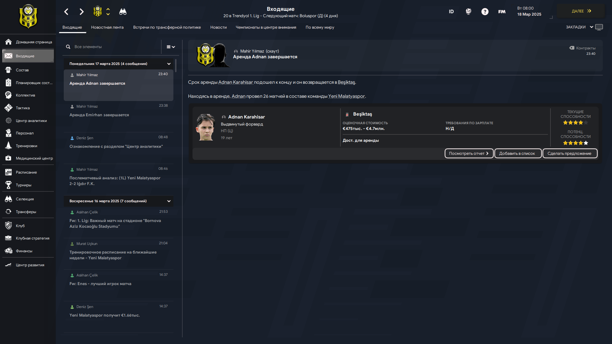612x344 pixels.
Task: Click the Посмотреть отчет button
Action: (x=469, y=154)
